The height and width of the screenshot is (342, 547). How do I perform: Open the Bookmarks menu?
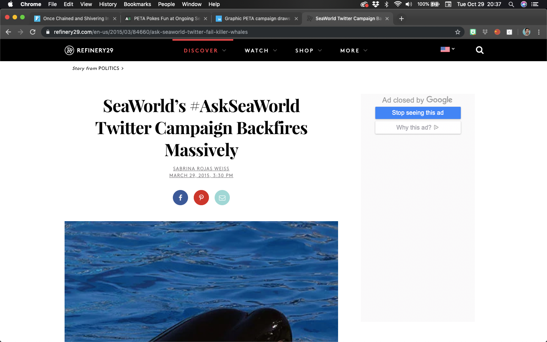[138, 4]
